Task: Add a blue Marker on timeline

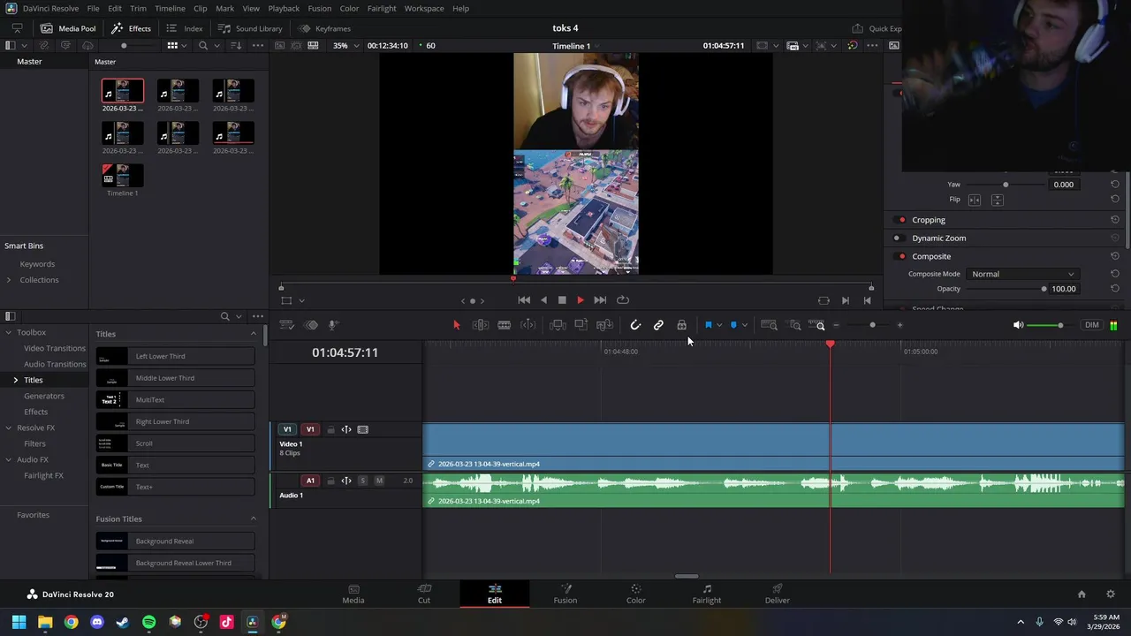Action: pyautogui.click(x=733, y=325)
